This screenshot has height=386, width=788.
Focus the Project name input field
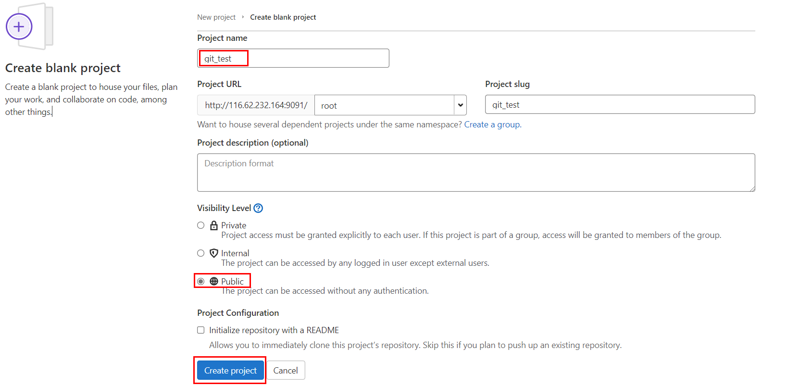click(x=293, y=58)
